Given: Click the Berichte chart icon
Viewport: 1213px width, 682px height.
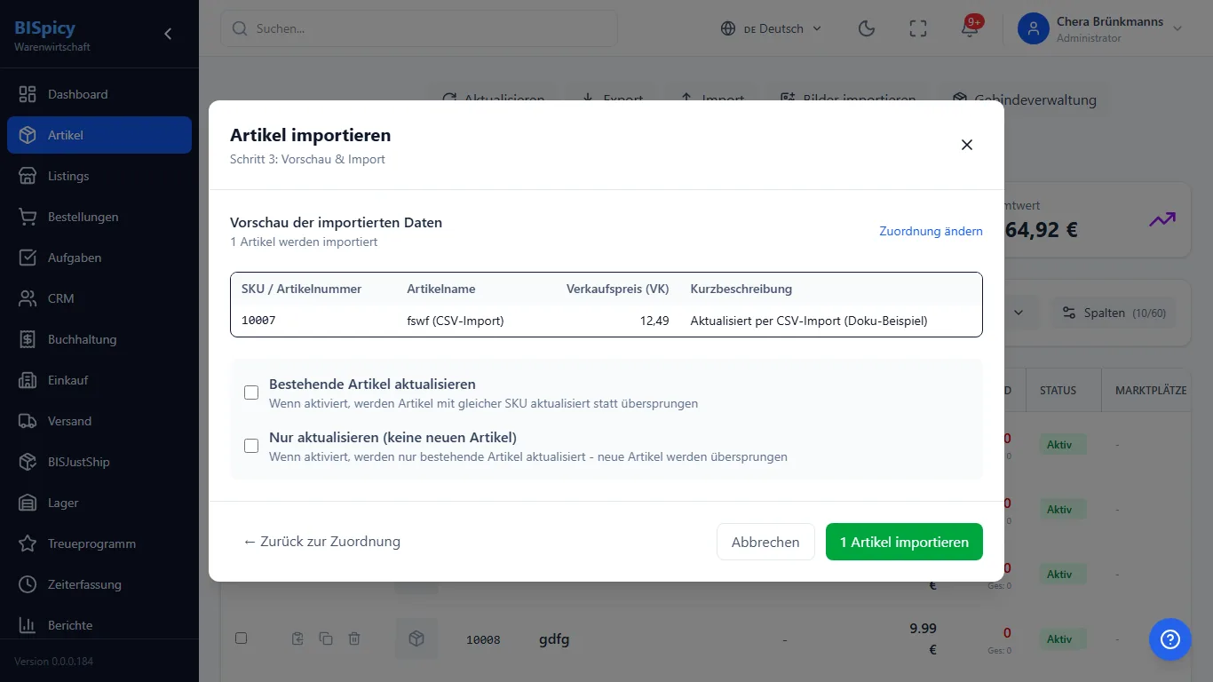Looking at the screenshot, I should coord(28,625).
